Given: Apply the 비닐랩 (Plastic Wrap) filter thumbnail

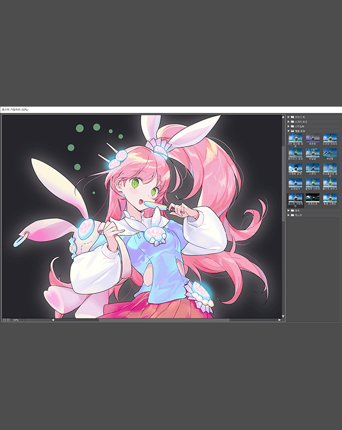Looking at the screenshot, I should pyautogui.click(x=312, y=153).
